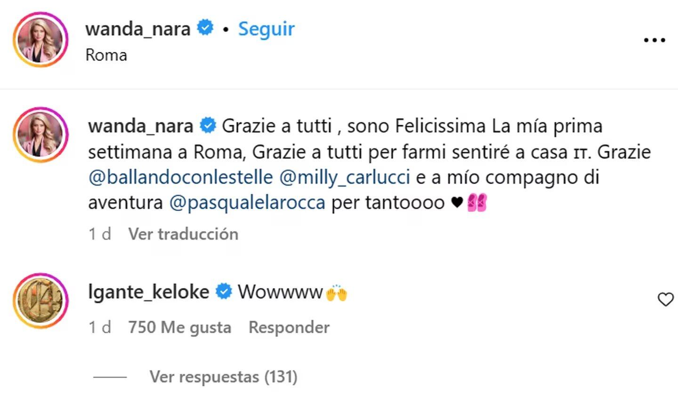This screenshot has height=402, width=678.
Task: Open the lgante_keloke username link
Action: [x=148, y=292]
